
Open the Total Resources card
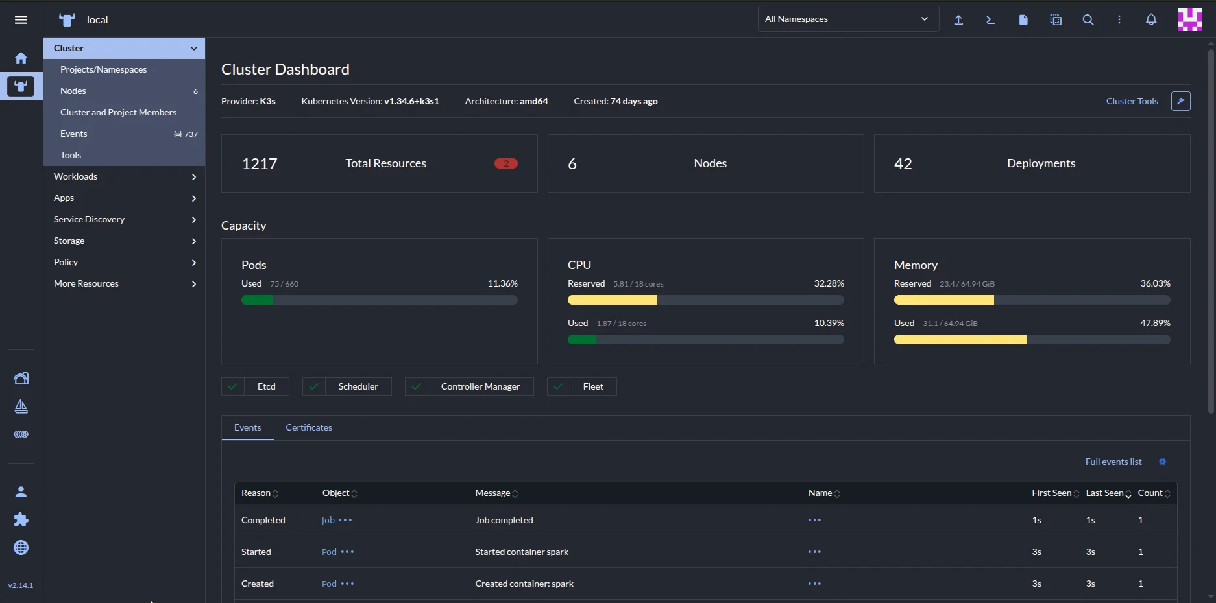(x=380, y=163)
